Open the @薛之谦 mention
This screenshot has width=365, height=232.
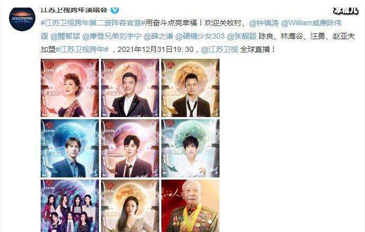(158, 36)
